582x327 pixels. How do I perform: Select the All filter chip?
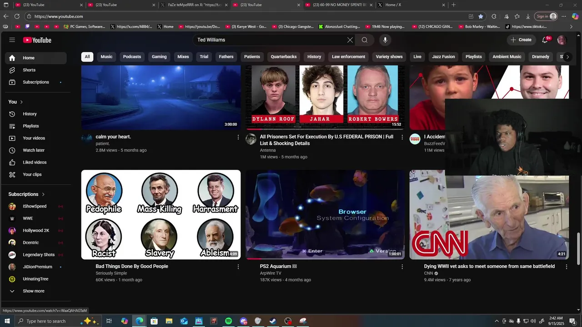click(x=87, y=57)
